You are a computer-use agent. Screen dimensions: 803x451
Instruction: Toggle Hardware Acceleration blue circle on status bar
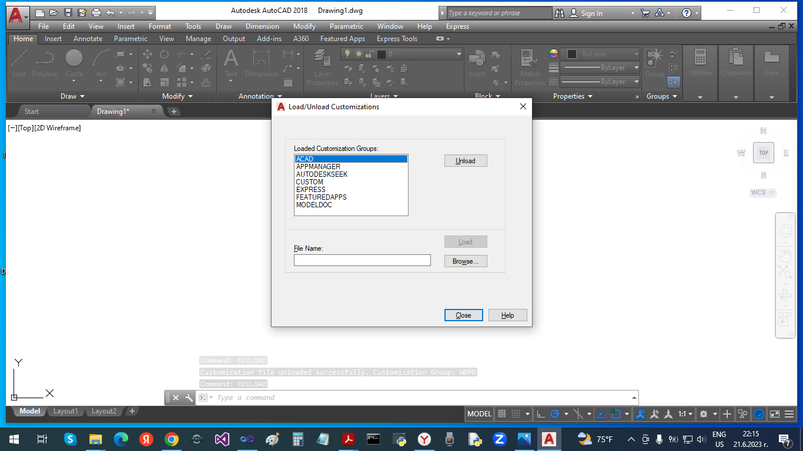(759, 414)
